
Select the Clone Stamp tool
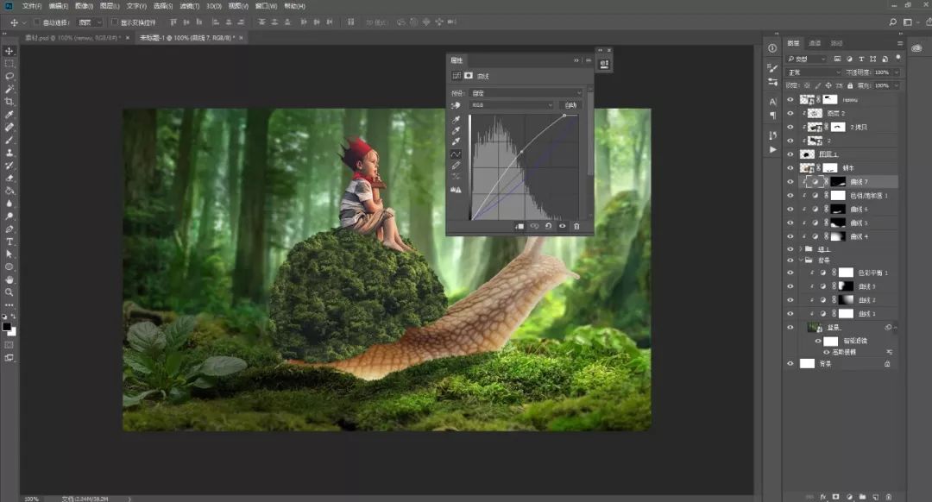pos(9,153)
